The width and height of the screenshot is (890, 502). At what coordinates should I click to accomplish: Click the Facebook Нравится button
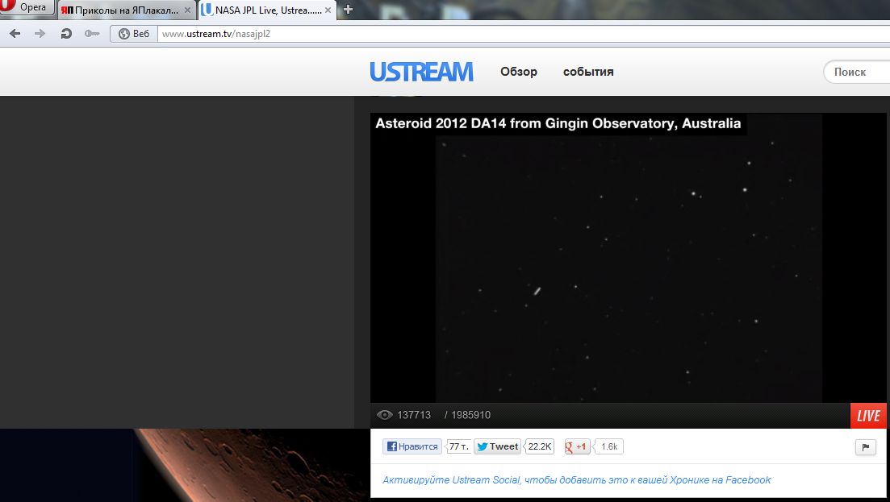tap(412, 446)
